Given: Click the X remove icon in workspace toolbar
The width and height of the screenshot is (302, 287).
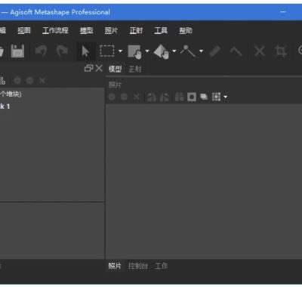Looking at the screenshot, I should click(42, 81).
